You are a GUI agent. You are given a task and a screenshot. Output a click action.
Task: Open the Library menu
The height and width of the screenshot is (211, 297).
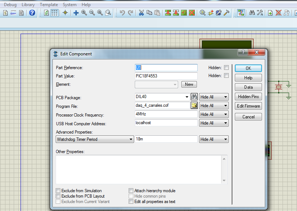[28, 5]
